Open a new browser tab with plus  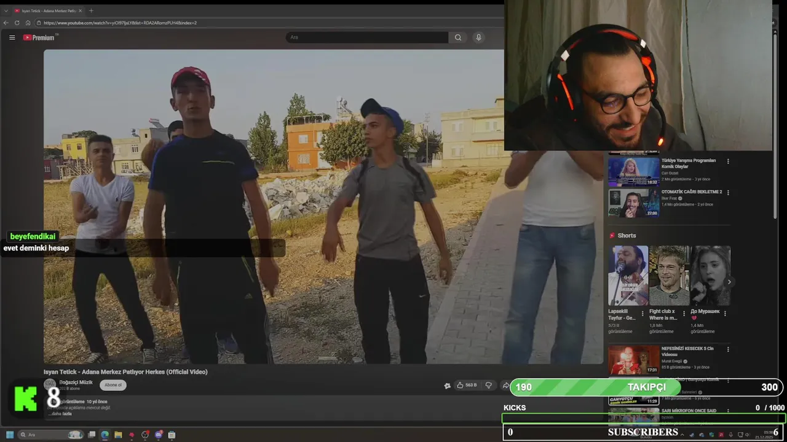91,10
